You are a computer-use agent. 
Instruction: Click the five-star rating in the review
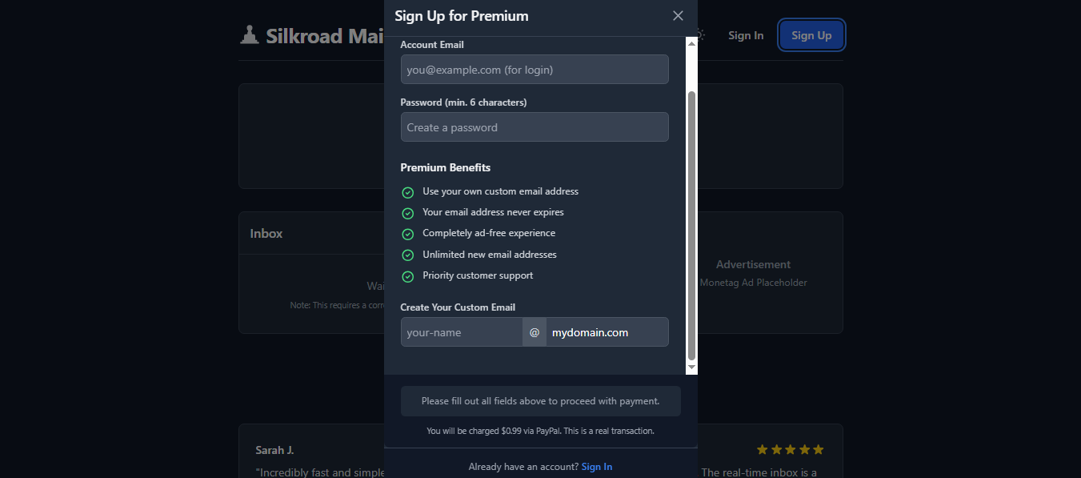tap(790, 450)
